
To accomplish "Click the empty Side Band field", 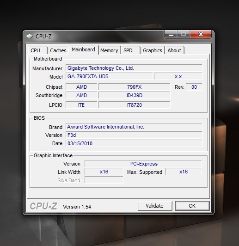I will tap(104, 180).
